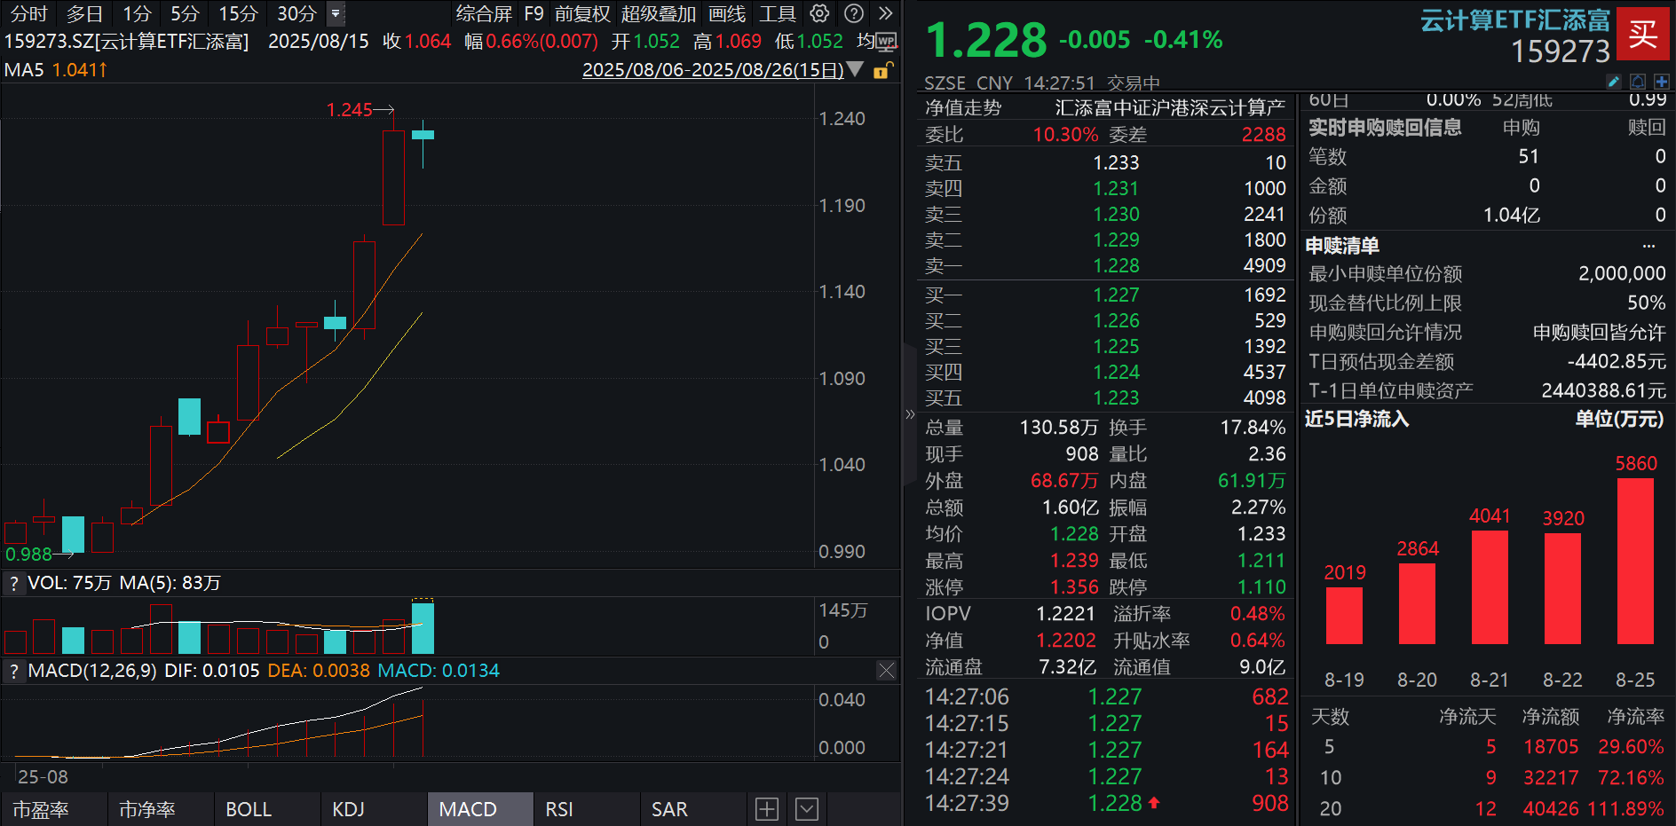Open the help question-mark icon
Image resolution: width=1676 pixels, height=826 pixels.
pos(853,13)
